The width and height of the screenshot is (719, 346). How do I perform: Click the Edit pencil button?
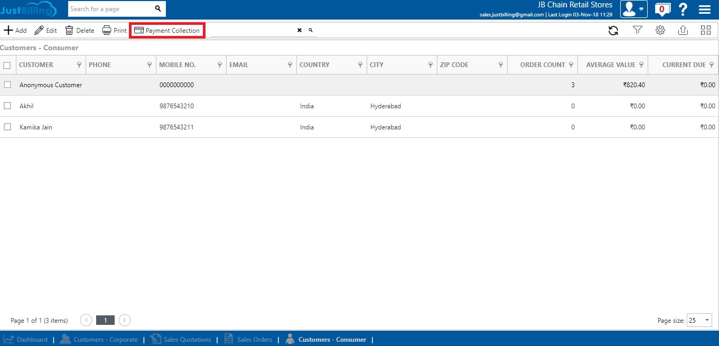[46, 31]
